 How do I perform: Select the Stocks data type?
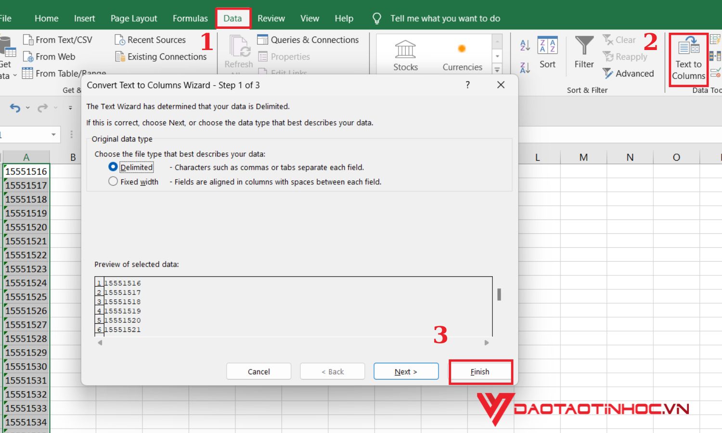405,55
